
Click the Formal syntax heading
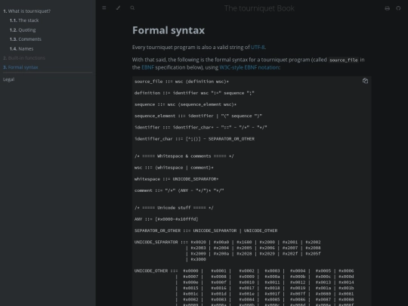click(168, 30)
